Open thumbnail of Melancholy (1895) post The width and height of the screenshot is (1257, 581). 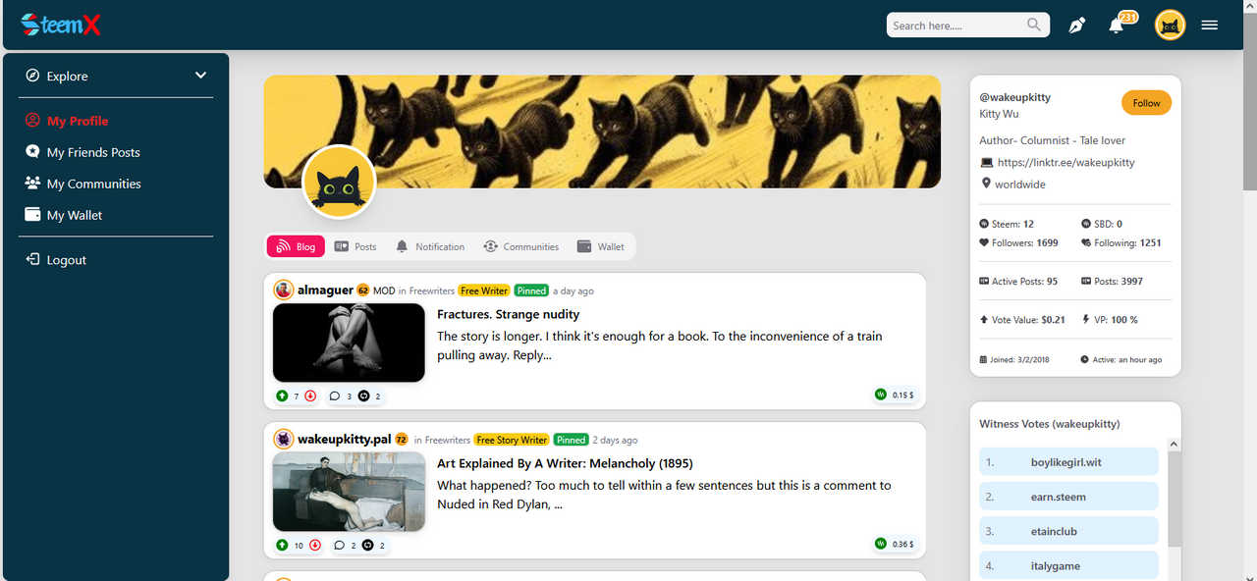pyautogui.click(x=349, y=492)
